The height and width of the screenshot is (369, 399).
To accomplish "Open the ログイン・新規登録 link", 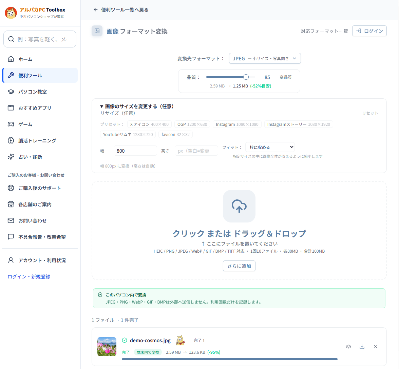I will (x=29, y=277).
